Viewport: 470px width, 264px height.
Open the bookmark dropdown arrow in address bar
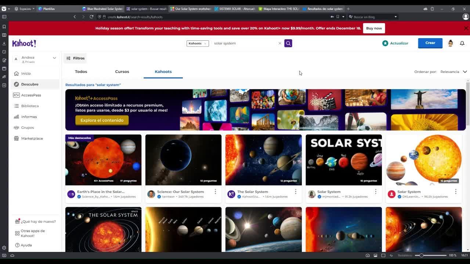click(x=343, y=17)
